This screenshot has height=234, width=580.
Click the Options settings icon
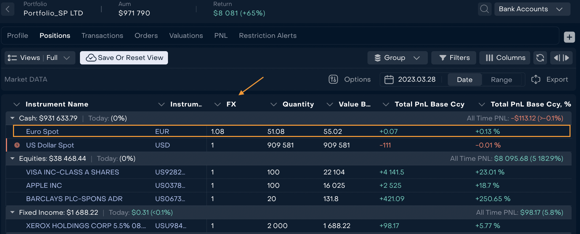tap(333, 80)
